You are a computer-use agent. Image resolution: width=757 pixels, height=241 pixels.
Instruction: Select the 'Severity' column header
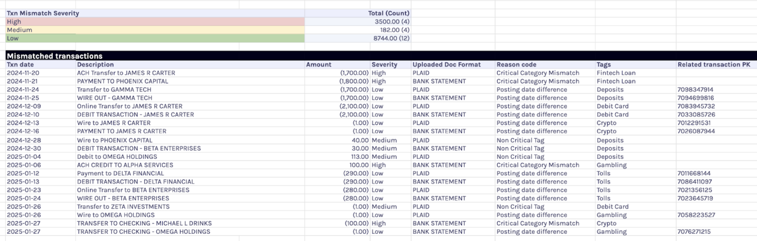point(391,65)
